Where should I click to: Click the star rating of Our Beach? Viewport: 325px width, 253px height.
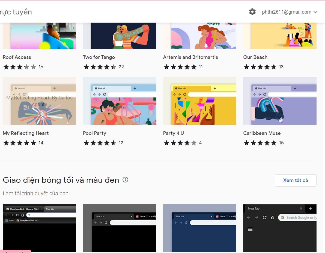pos(260,67)
